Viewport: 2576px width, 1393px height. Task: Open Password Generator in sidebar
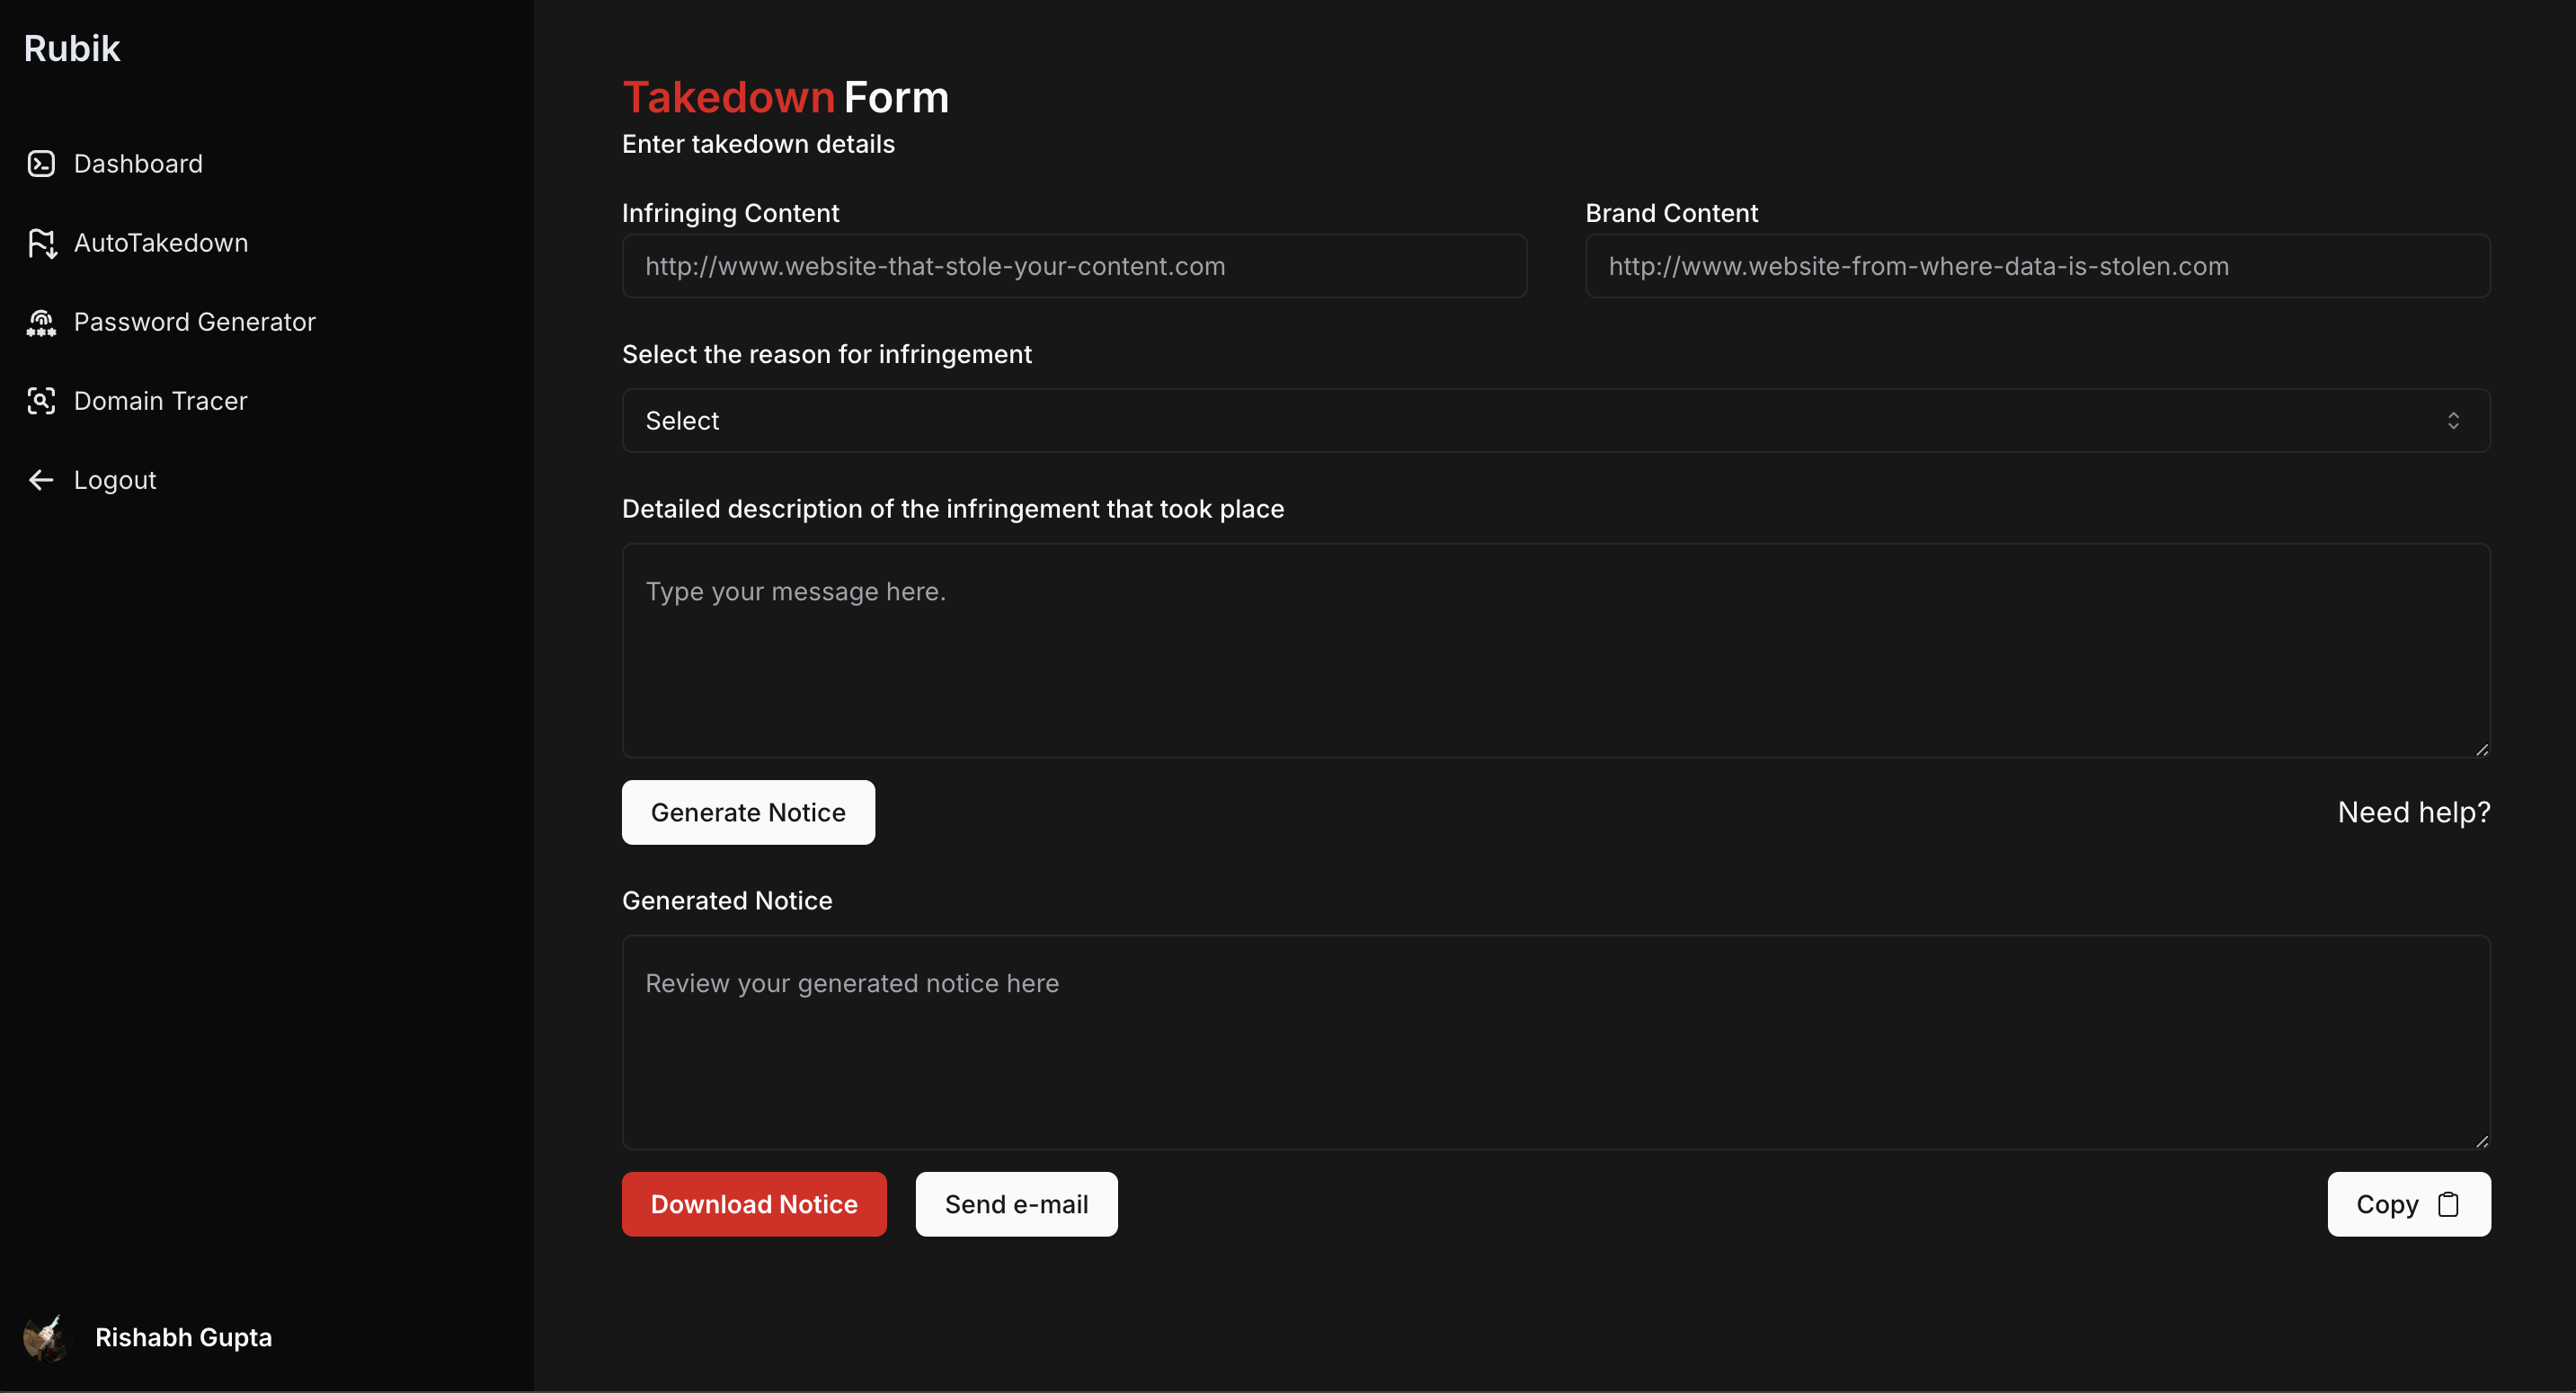194,322
